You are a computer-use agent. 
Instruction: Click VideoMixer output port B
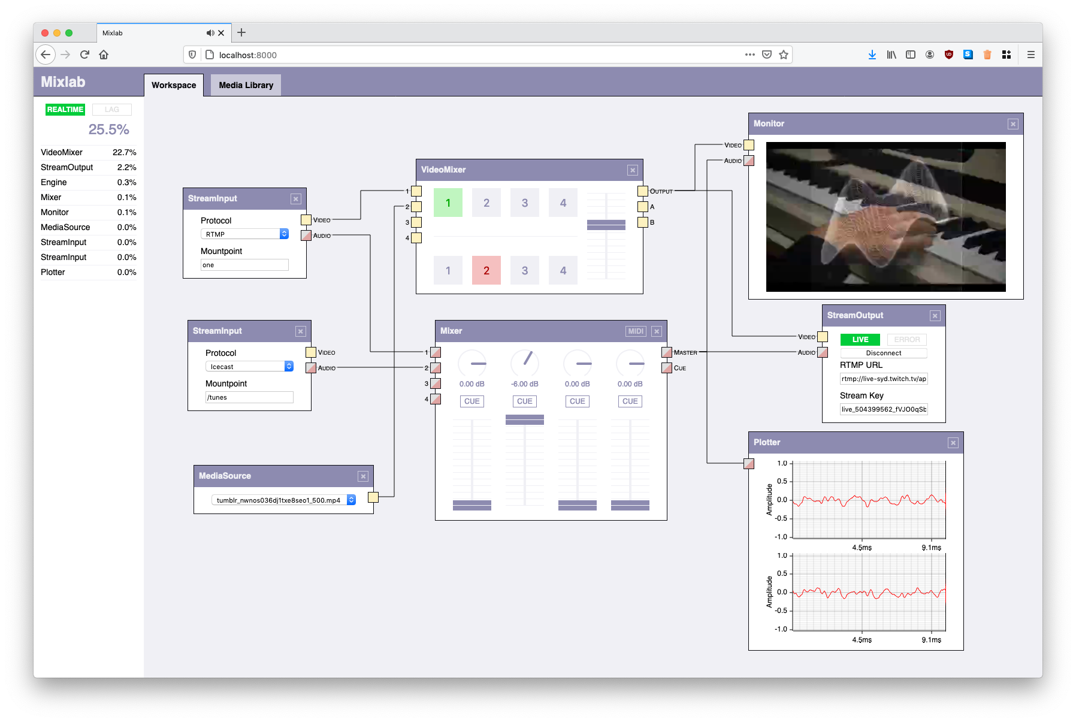[643, 222]
